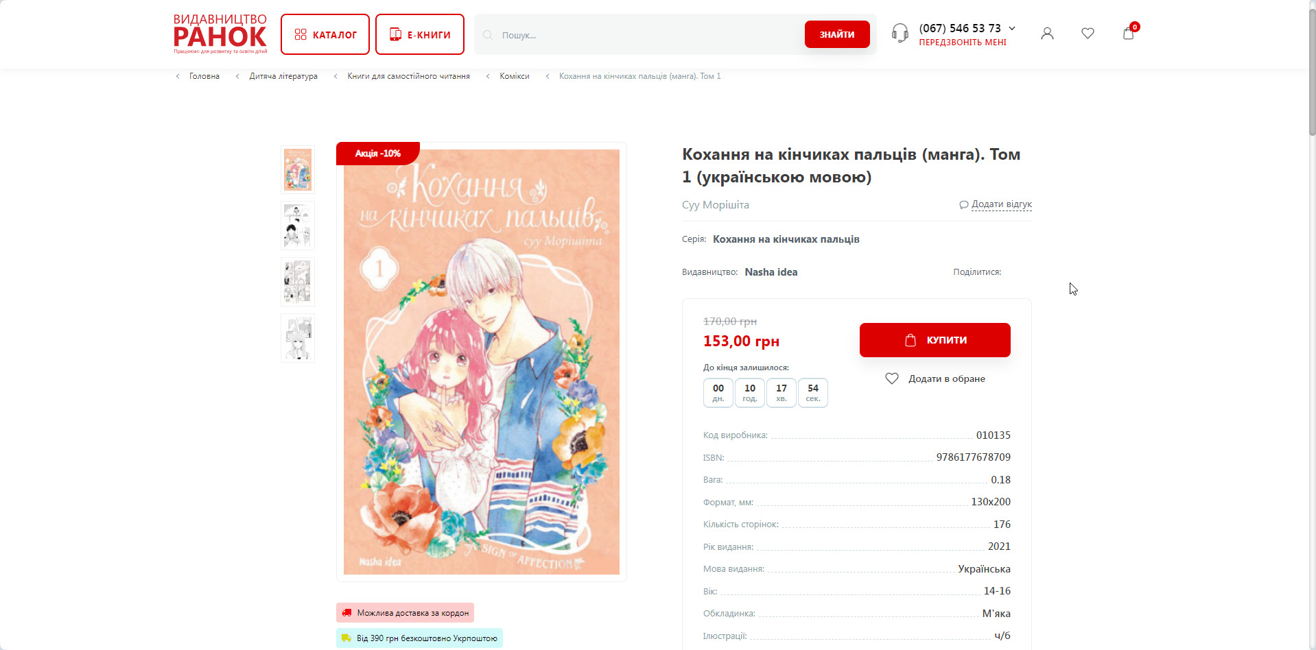The width and height of the screenshot is (1316, 650).
Task: Open Nasha idea publisher link
Action: 771,272
